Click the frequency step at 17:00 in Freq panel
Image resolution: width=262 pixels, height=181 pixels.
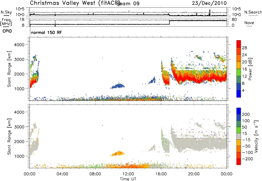click(169, 23)
